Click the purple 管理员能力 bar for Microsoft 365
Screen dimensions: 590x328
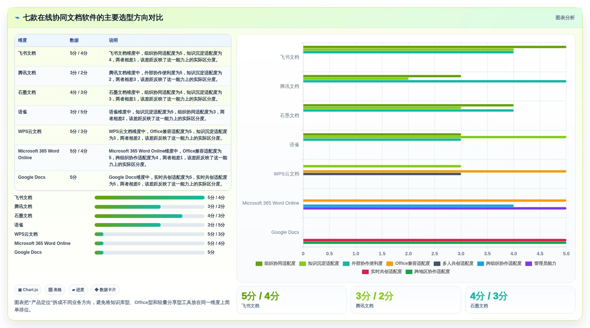[435, 208]
